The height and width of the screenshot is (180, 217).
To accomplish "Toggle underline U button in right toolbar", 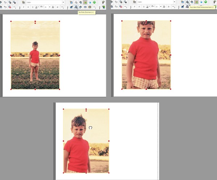I will click(x=144, y=7).
